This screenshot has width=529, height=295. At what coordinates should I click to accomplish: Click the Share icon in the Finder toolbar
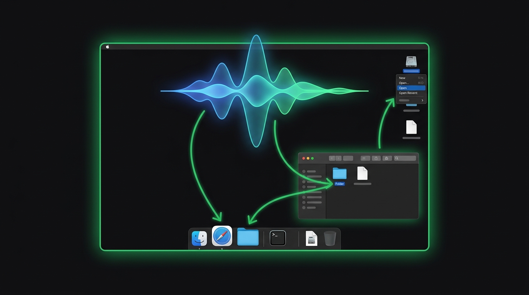pos(376,158)
